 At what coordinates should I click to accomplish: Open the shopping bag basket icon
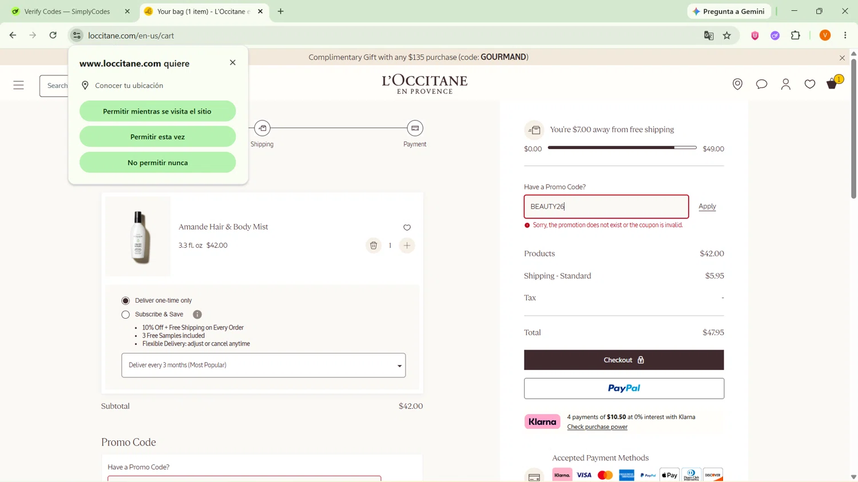833,84
